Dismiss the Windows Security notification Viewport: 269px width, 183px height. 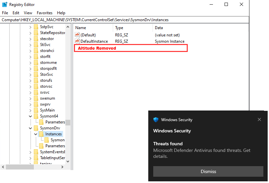click(x=208, y=171)
